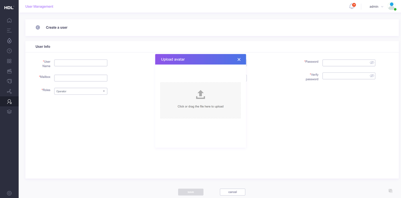Focus the Password input field

coord(349,63)
